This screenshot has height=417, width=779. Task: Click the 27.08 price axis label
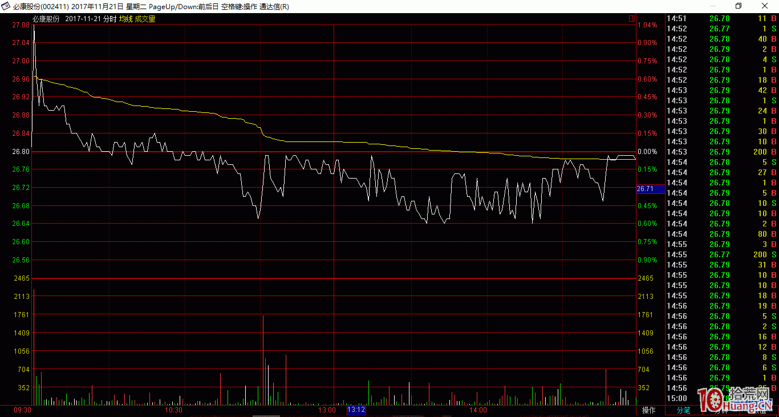click(21, 25)
